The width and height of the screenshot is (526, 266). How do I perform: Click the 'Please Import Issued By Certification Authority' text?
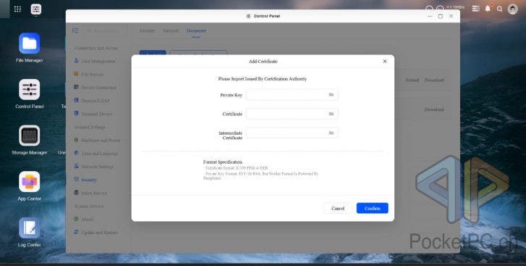point(262,79)
